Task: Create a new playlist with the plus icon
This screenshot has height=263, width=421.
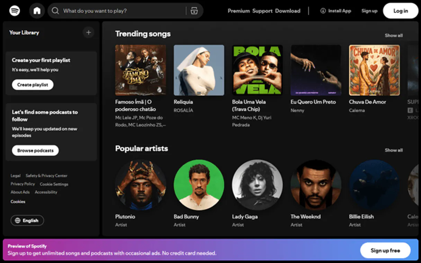Action: 89,32
